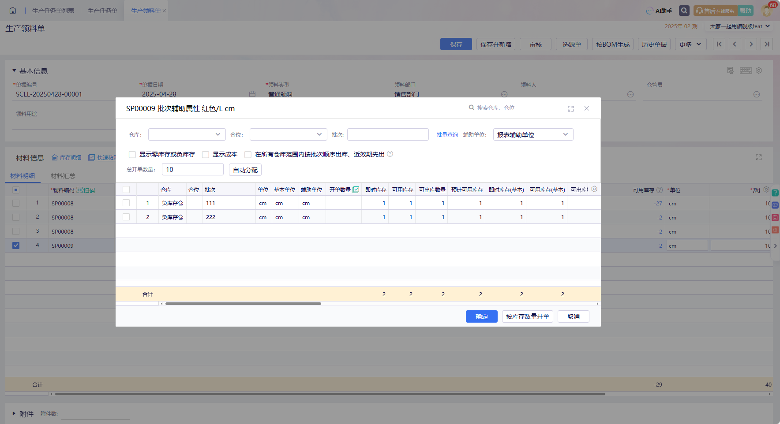The image size is (780, 424).
Task: Click main page horizontal scrollbar
Action: pyautogui.click(x=330, y=394)
